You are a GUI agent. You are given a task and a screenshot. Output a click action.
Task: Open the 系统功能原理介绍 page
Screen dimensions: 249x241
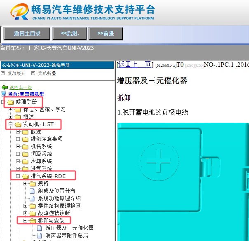pyautogui.click(x=59, y=198)
